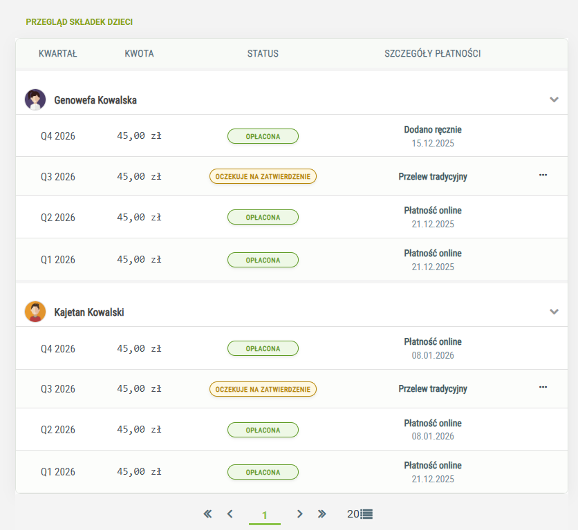The image size is (578, 530).
Task: Go to the first page
Action: pyautogui.click(x=207, y=513)
